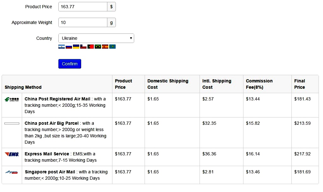
Task: Click the EMS logo
Action: click(x=12, y=154)
